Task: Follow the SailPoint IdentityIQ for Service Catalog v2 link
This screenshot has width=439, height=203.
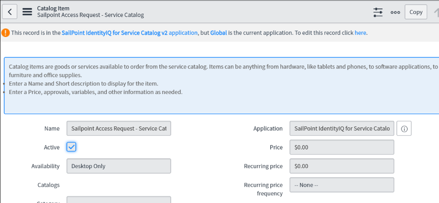Action: point(129,33)
